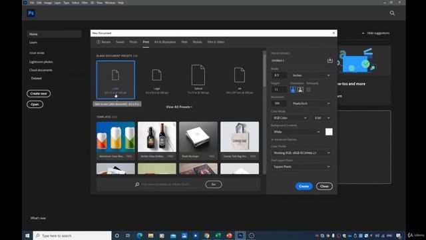Switch to the Art & Illustration tab

click(165, 42)
